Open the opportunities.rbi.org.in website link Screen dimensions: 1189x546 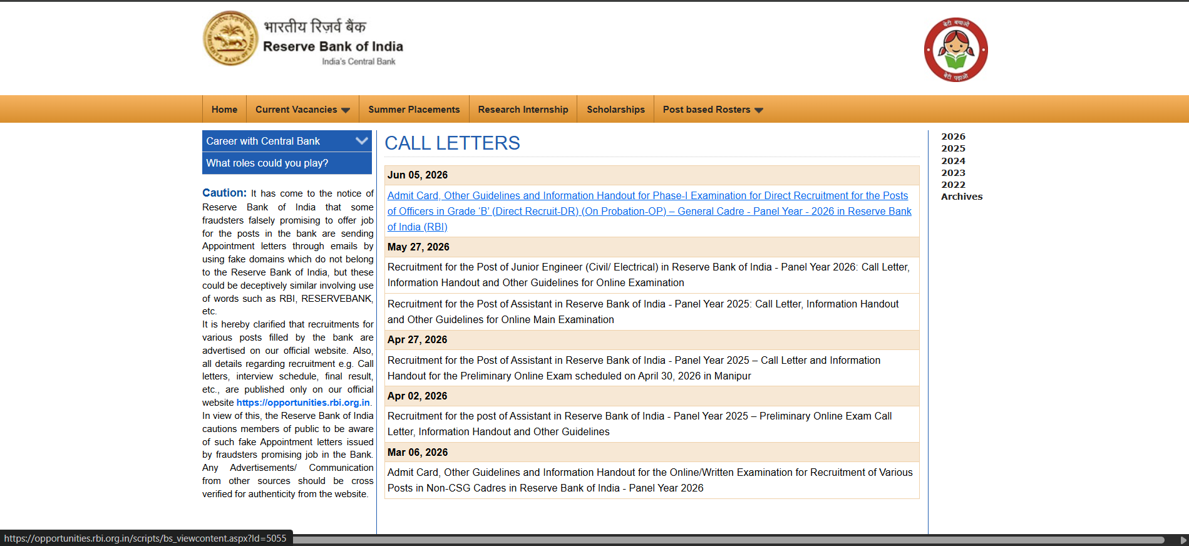tap(303, 403)
